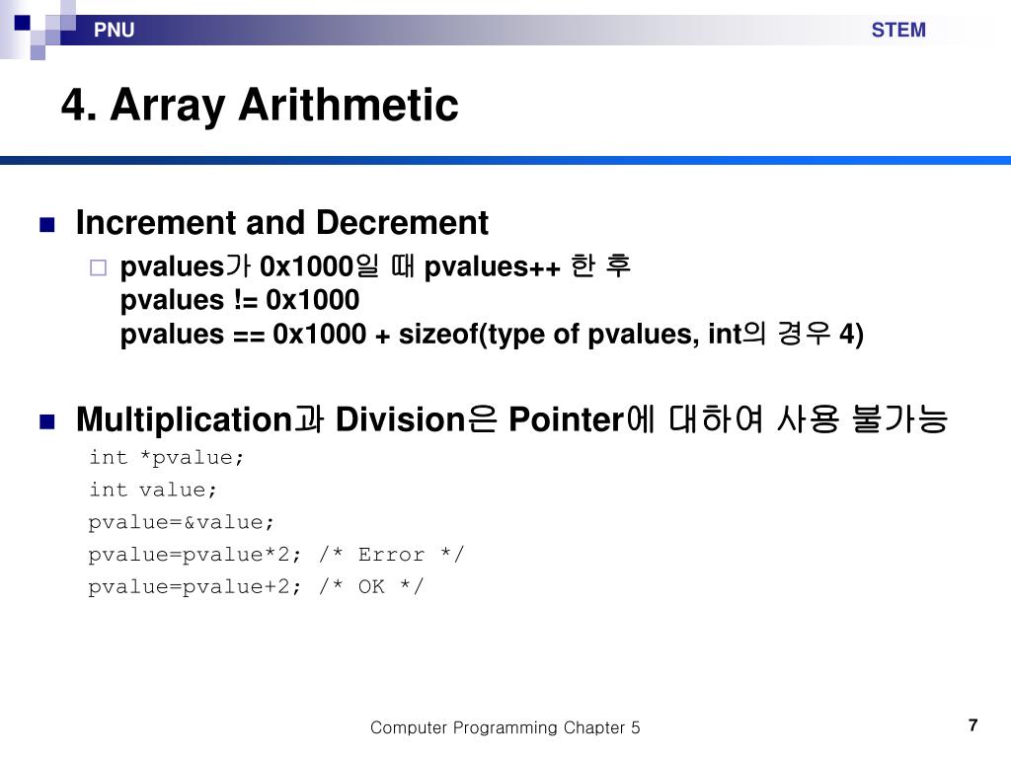Click the hollow square bullet before pvalues
This screenshot has width=1011, height=758.
pyautogui.click(x=98, y=267)
